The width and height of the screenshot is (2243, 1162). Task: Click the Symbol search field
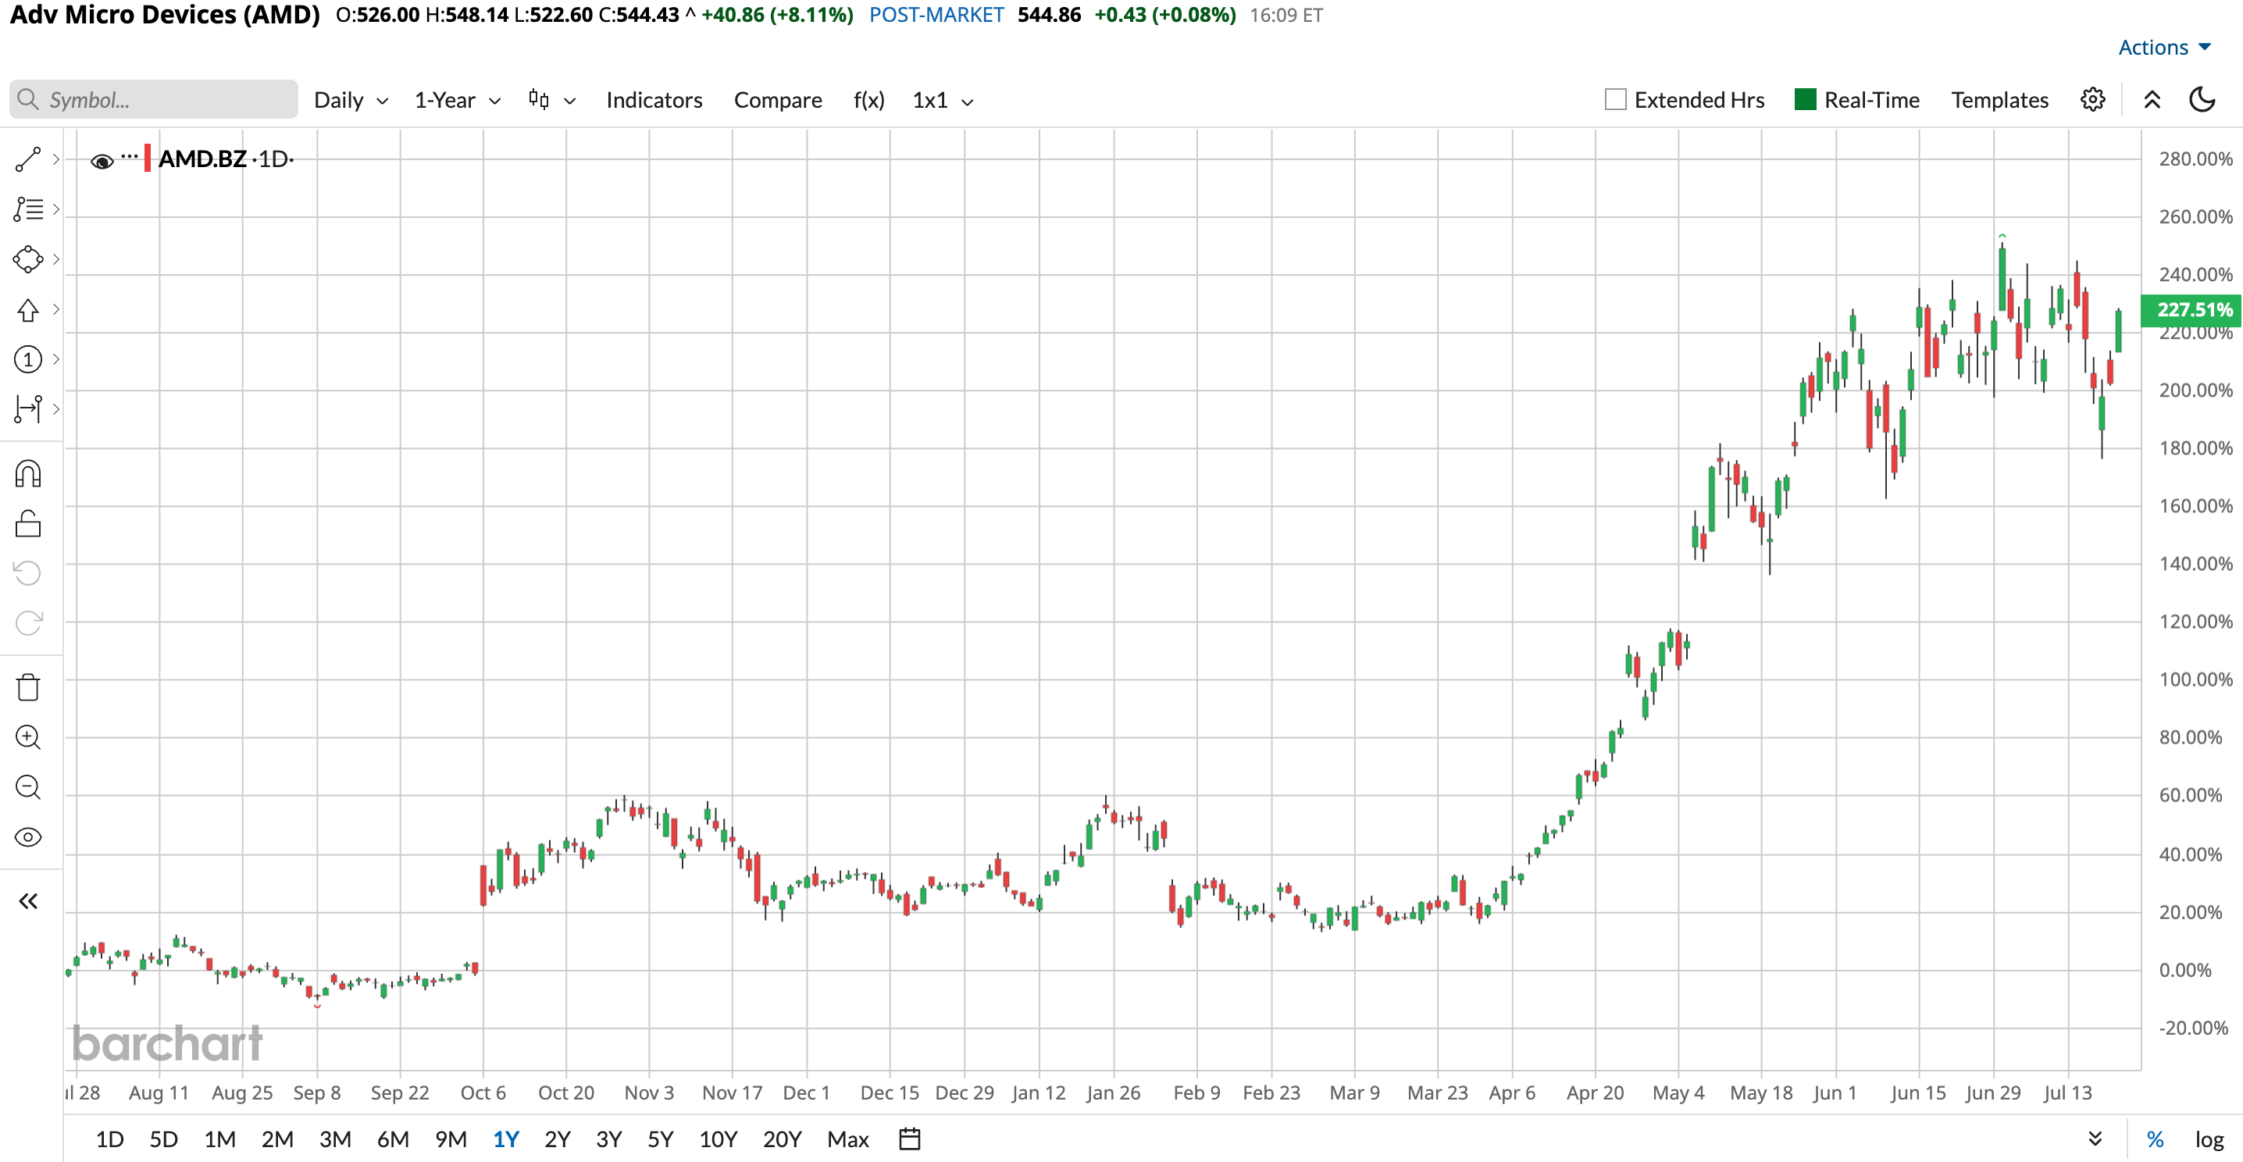tap(154, 99)
